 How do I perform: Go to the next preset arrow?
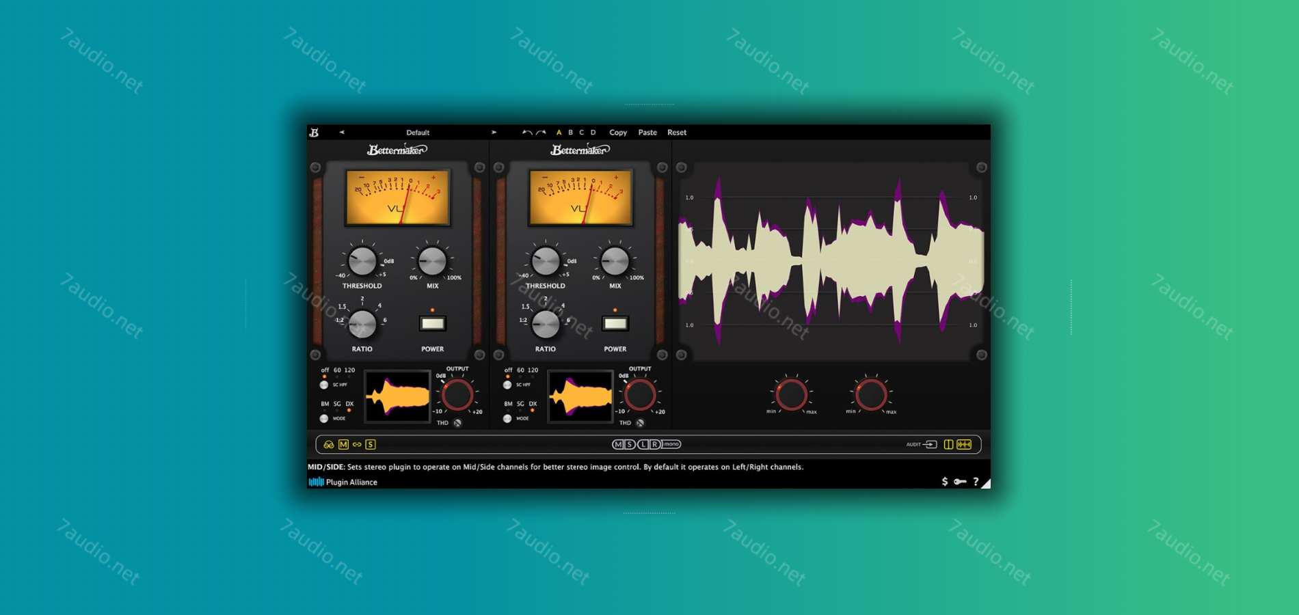tap(494, 133)
